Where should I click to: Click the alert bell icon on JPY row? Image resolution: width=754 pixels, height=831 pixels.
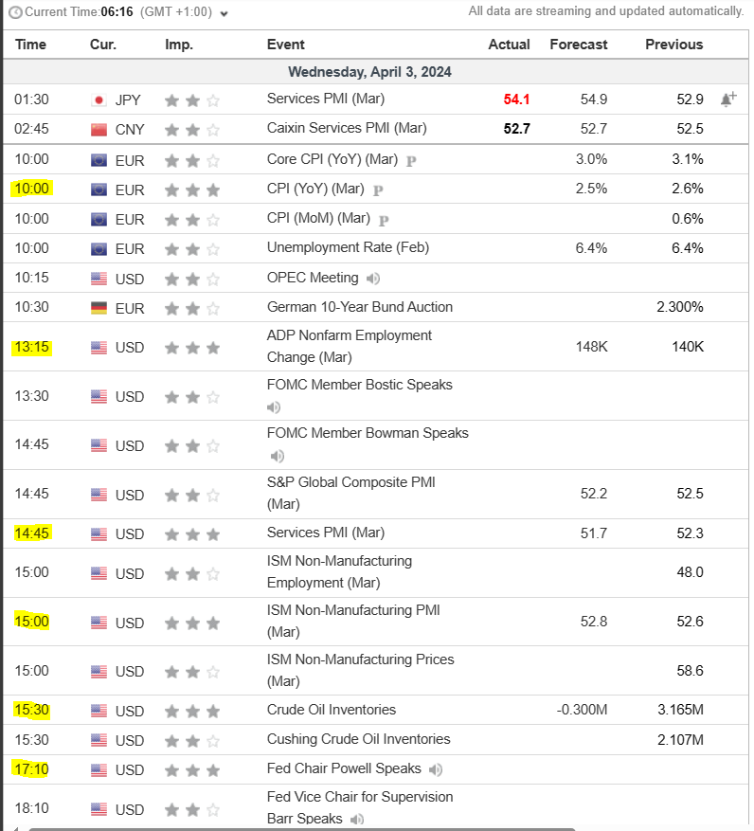pyautogui.click(x=727, y=99)
